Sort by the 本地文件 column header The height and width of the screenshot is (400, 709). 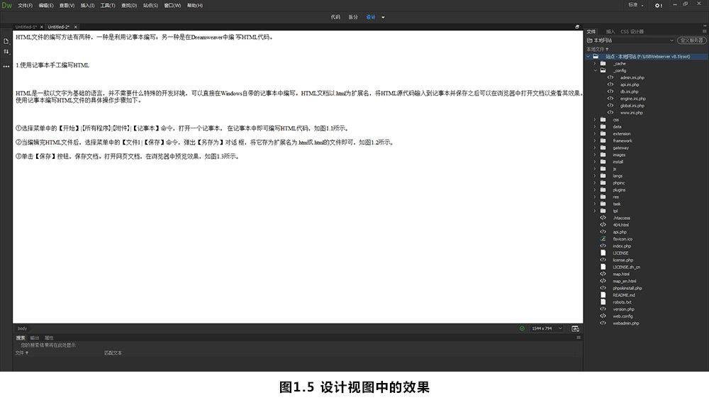597,49
